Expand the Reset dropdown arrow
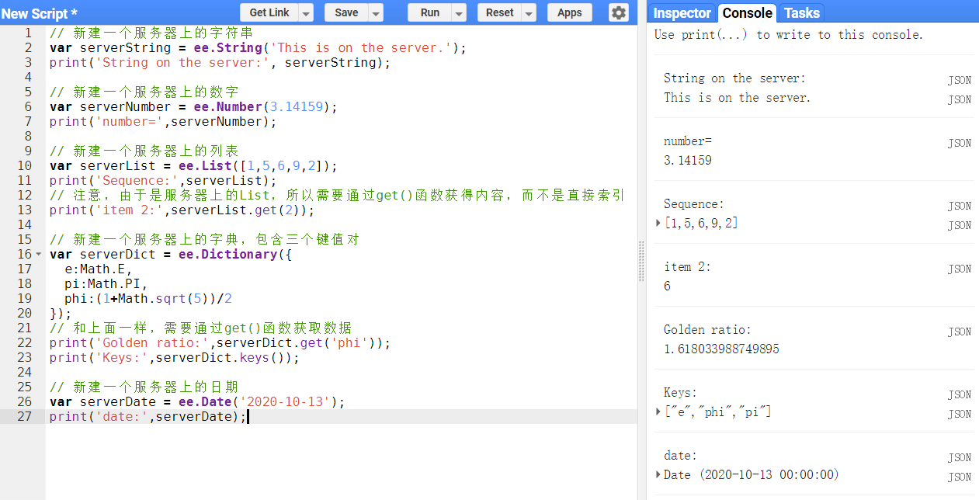Viewport: 979px width, 500px height. click(x=529, y=13)
